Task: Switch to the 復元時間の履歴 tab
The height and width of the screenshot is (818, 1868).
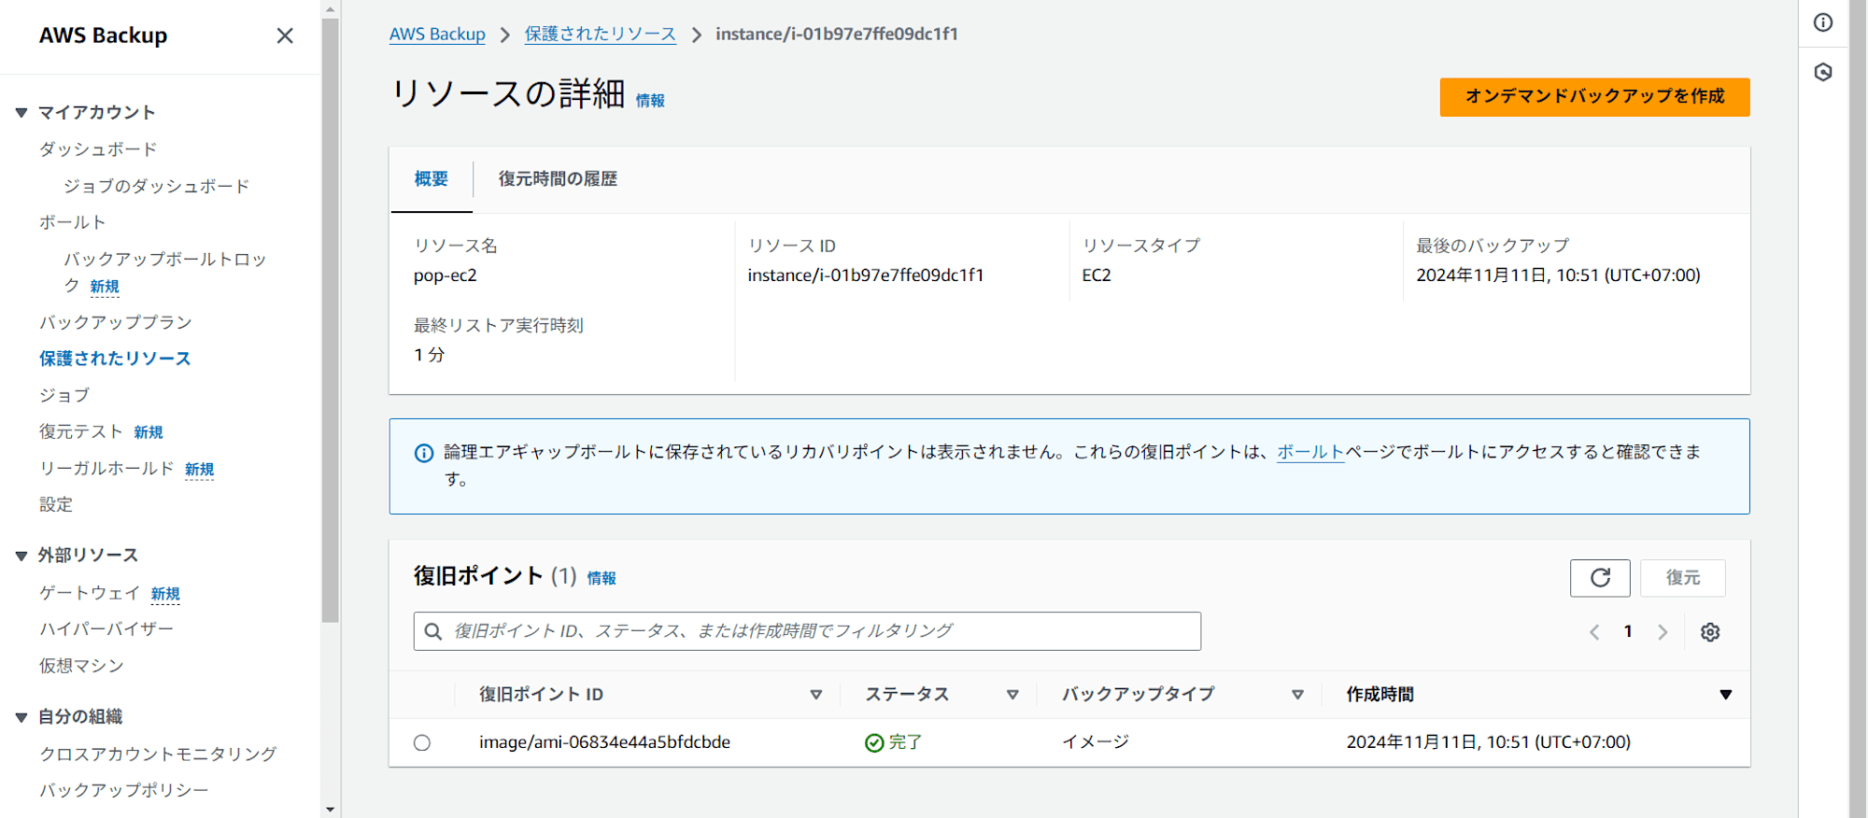Action: (x=558, y=178)
